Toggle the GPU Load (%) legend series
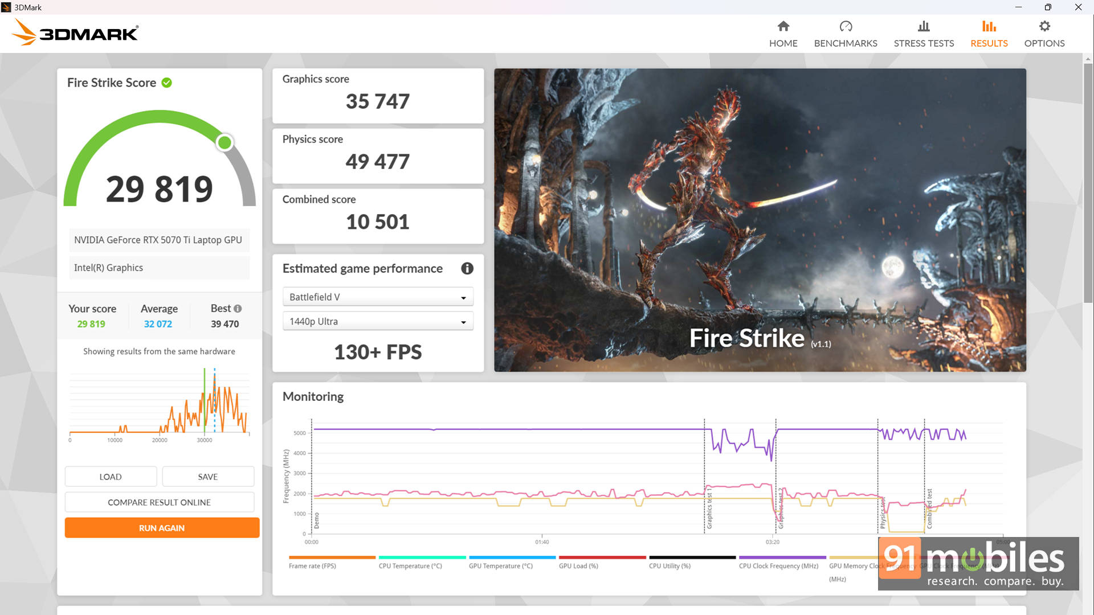Viewport: 1094px width, 615px height. [578, 565]
